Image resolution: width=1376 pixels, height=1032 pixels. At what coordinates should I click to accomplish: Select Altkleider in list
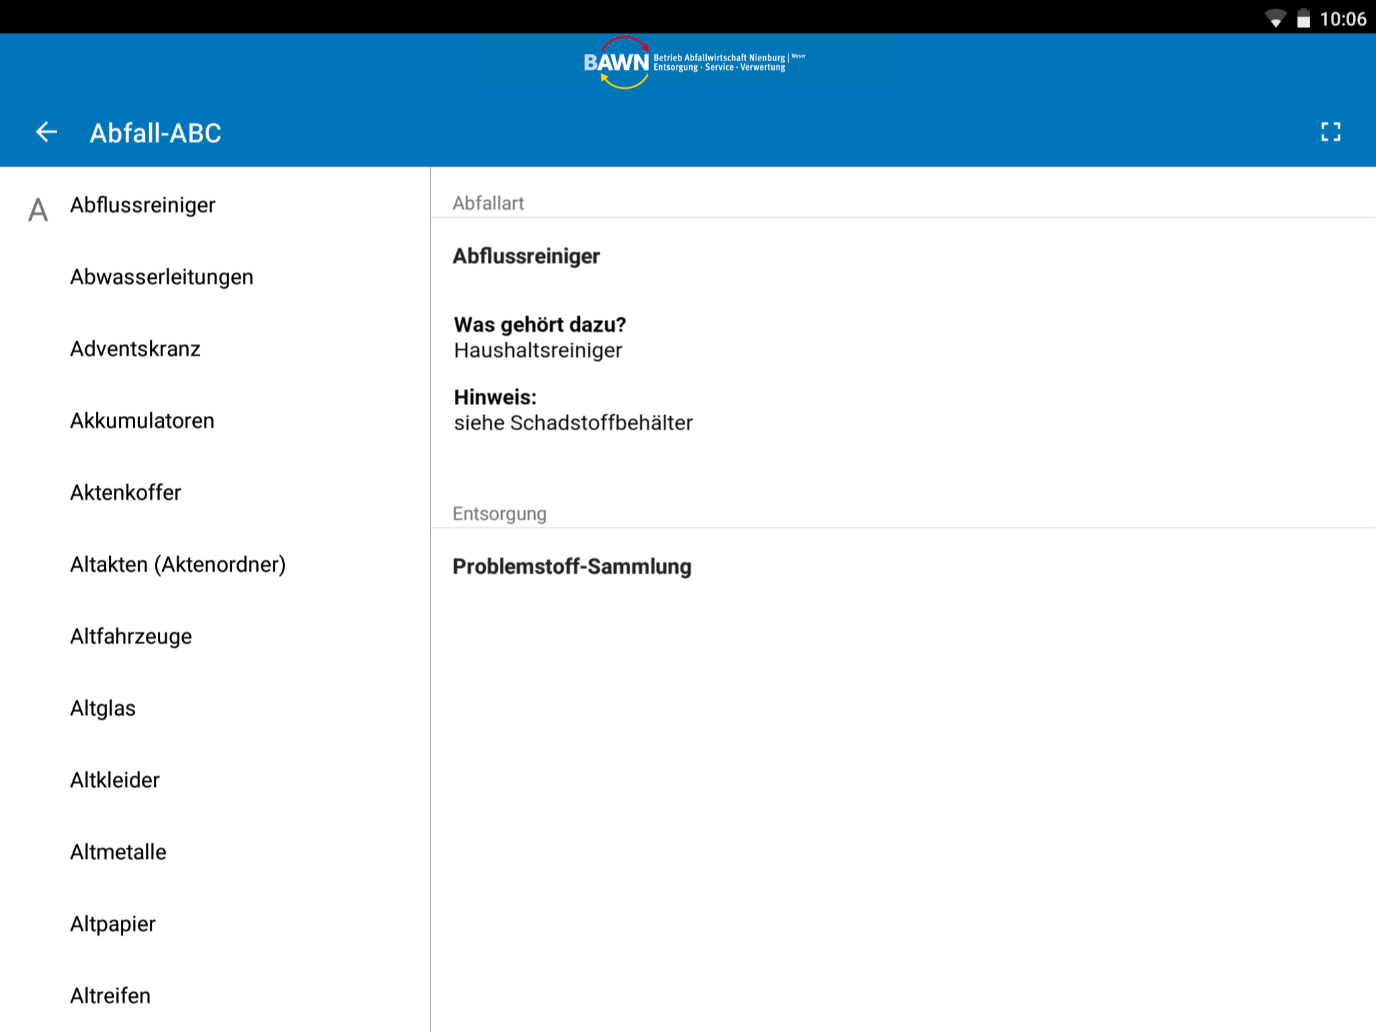pos(115,780)
